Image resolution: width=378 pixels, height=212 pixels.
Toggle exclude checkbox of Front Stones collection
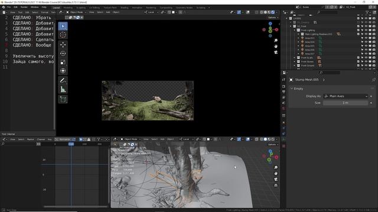[x=359, y=61]
